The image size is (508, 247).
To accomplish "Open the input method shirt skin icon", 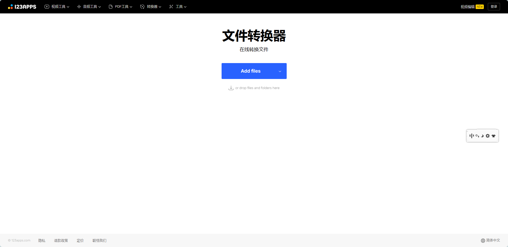I will [493, 136].
